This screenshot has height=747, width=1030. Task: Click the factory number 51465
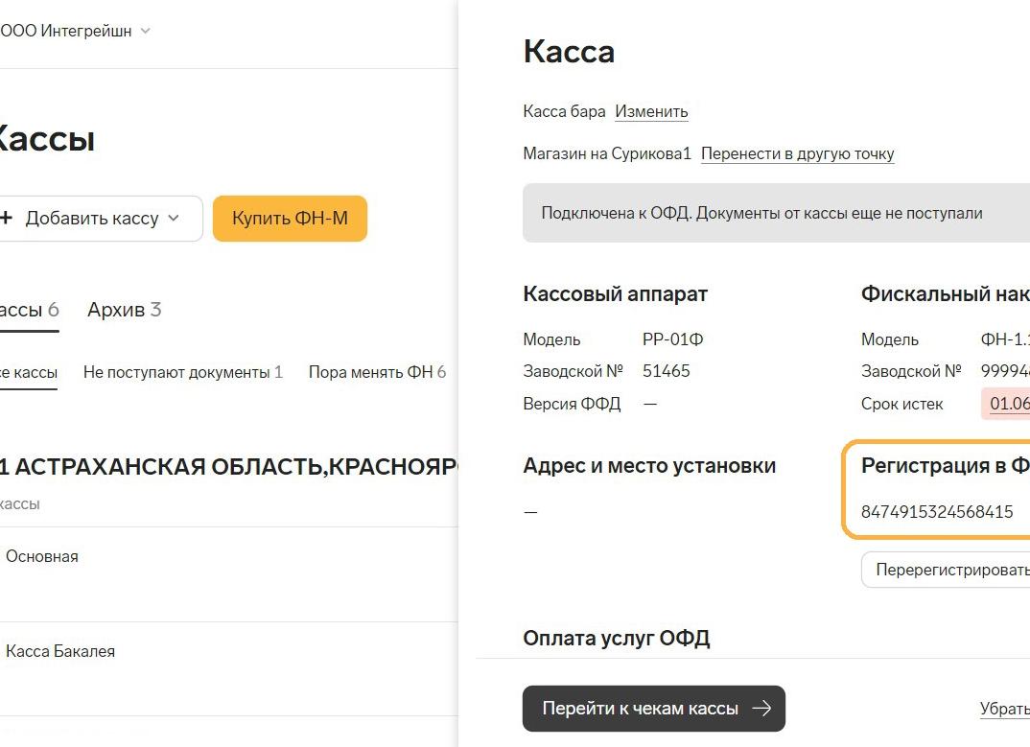point(667,371)
